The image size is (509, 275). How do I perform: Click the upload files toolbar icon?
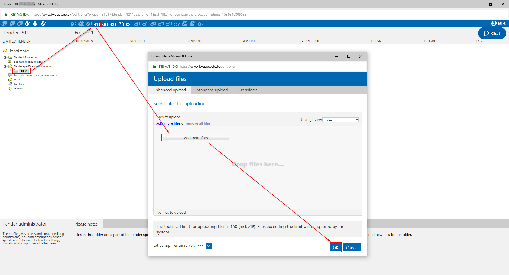(97, 24)
